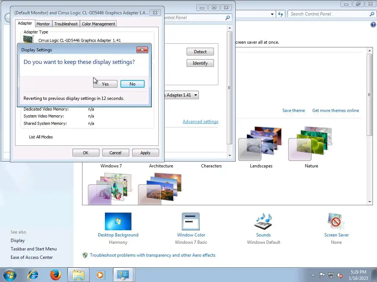377x282 pixels.
Task: Click Screen Resolution scrollbar down arrow
Action: [230, 155]
